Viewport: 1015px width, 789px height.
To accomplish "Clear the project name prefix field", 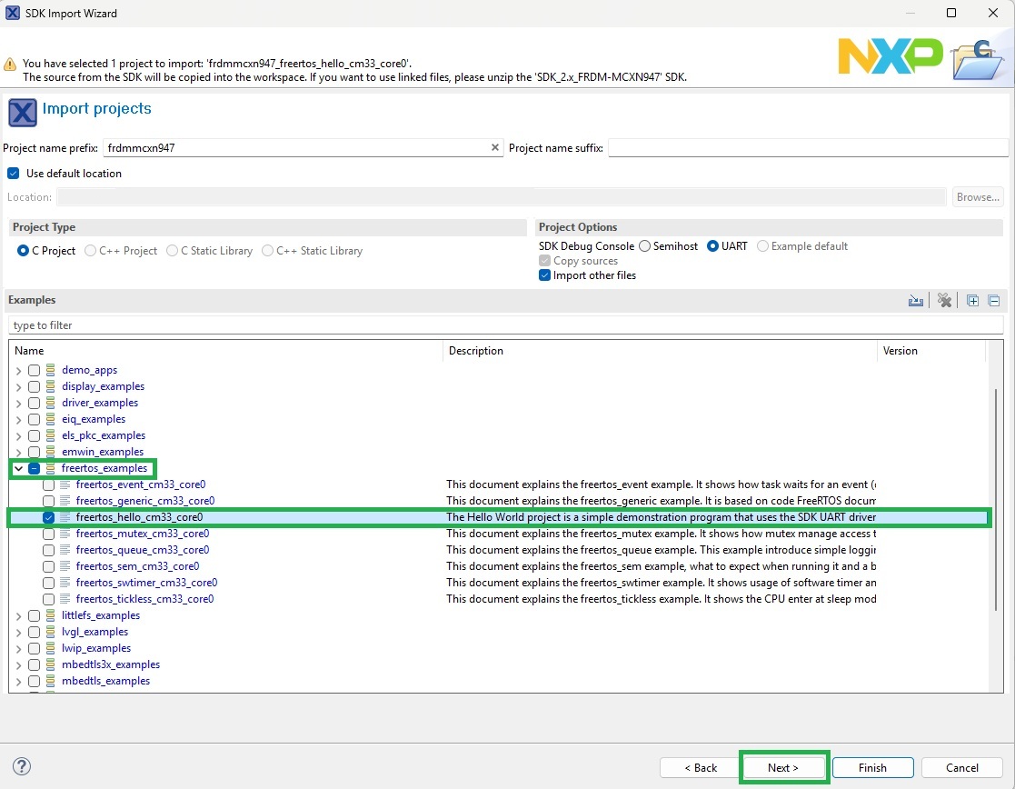I will click(495, 146).
